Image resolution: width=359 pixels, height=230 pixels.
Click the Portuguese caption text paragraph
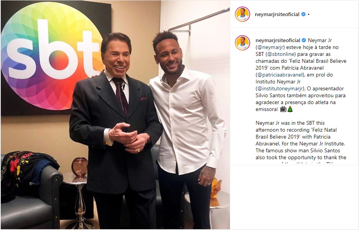(301, 75)
